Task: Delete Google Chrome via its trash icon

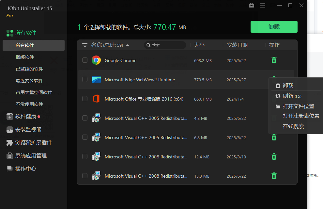Action: click(274, 60)
